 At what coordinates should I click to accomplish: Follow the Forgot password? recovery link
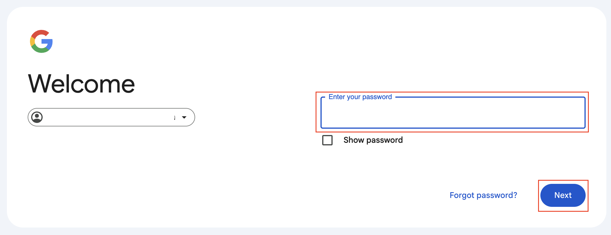point(483,195)
